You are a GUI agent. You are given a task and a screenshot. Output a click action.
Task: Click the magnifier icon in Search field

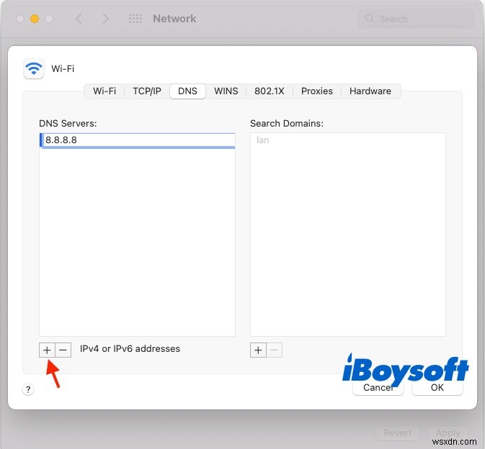click(x=370, y=19)
